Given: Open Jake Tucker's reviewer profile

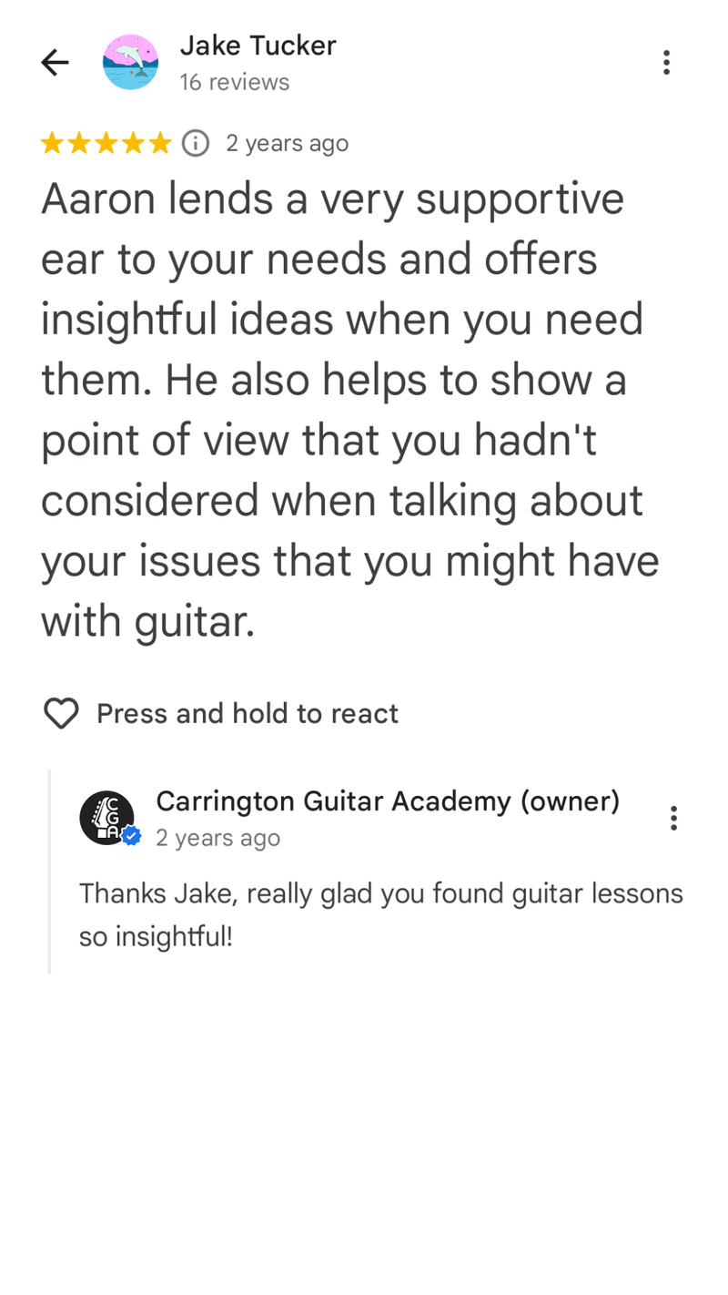Looking at the screenshot, I should (258, 46).
